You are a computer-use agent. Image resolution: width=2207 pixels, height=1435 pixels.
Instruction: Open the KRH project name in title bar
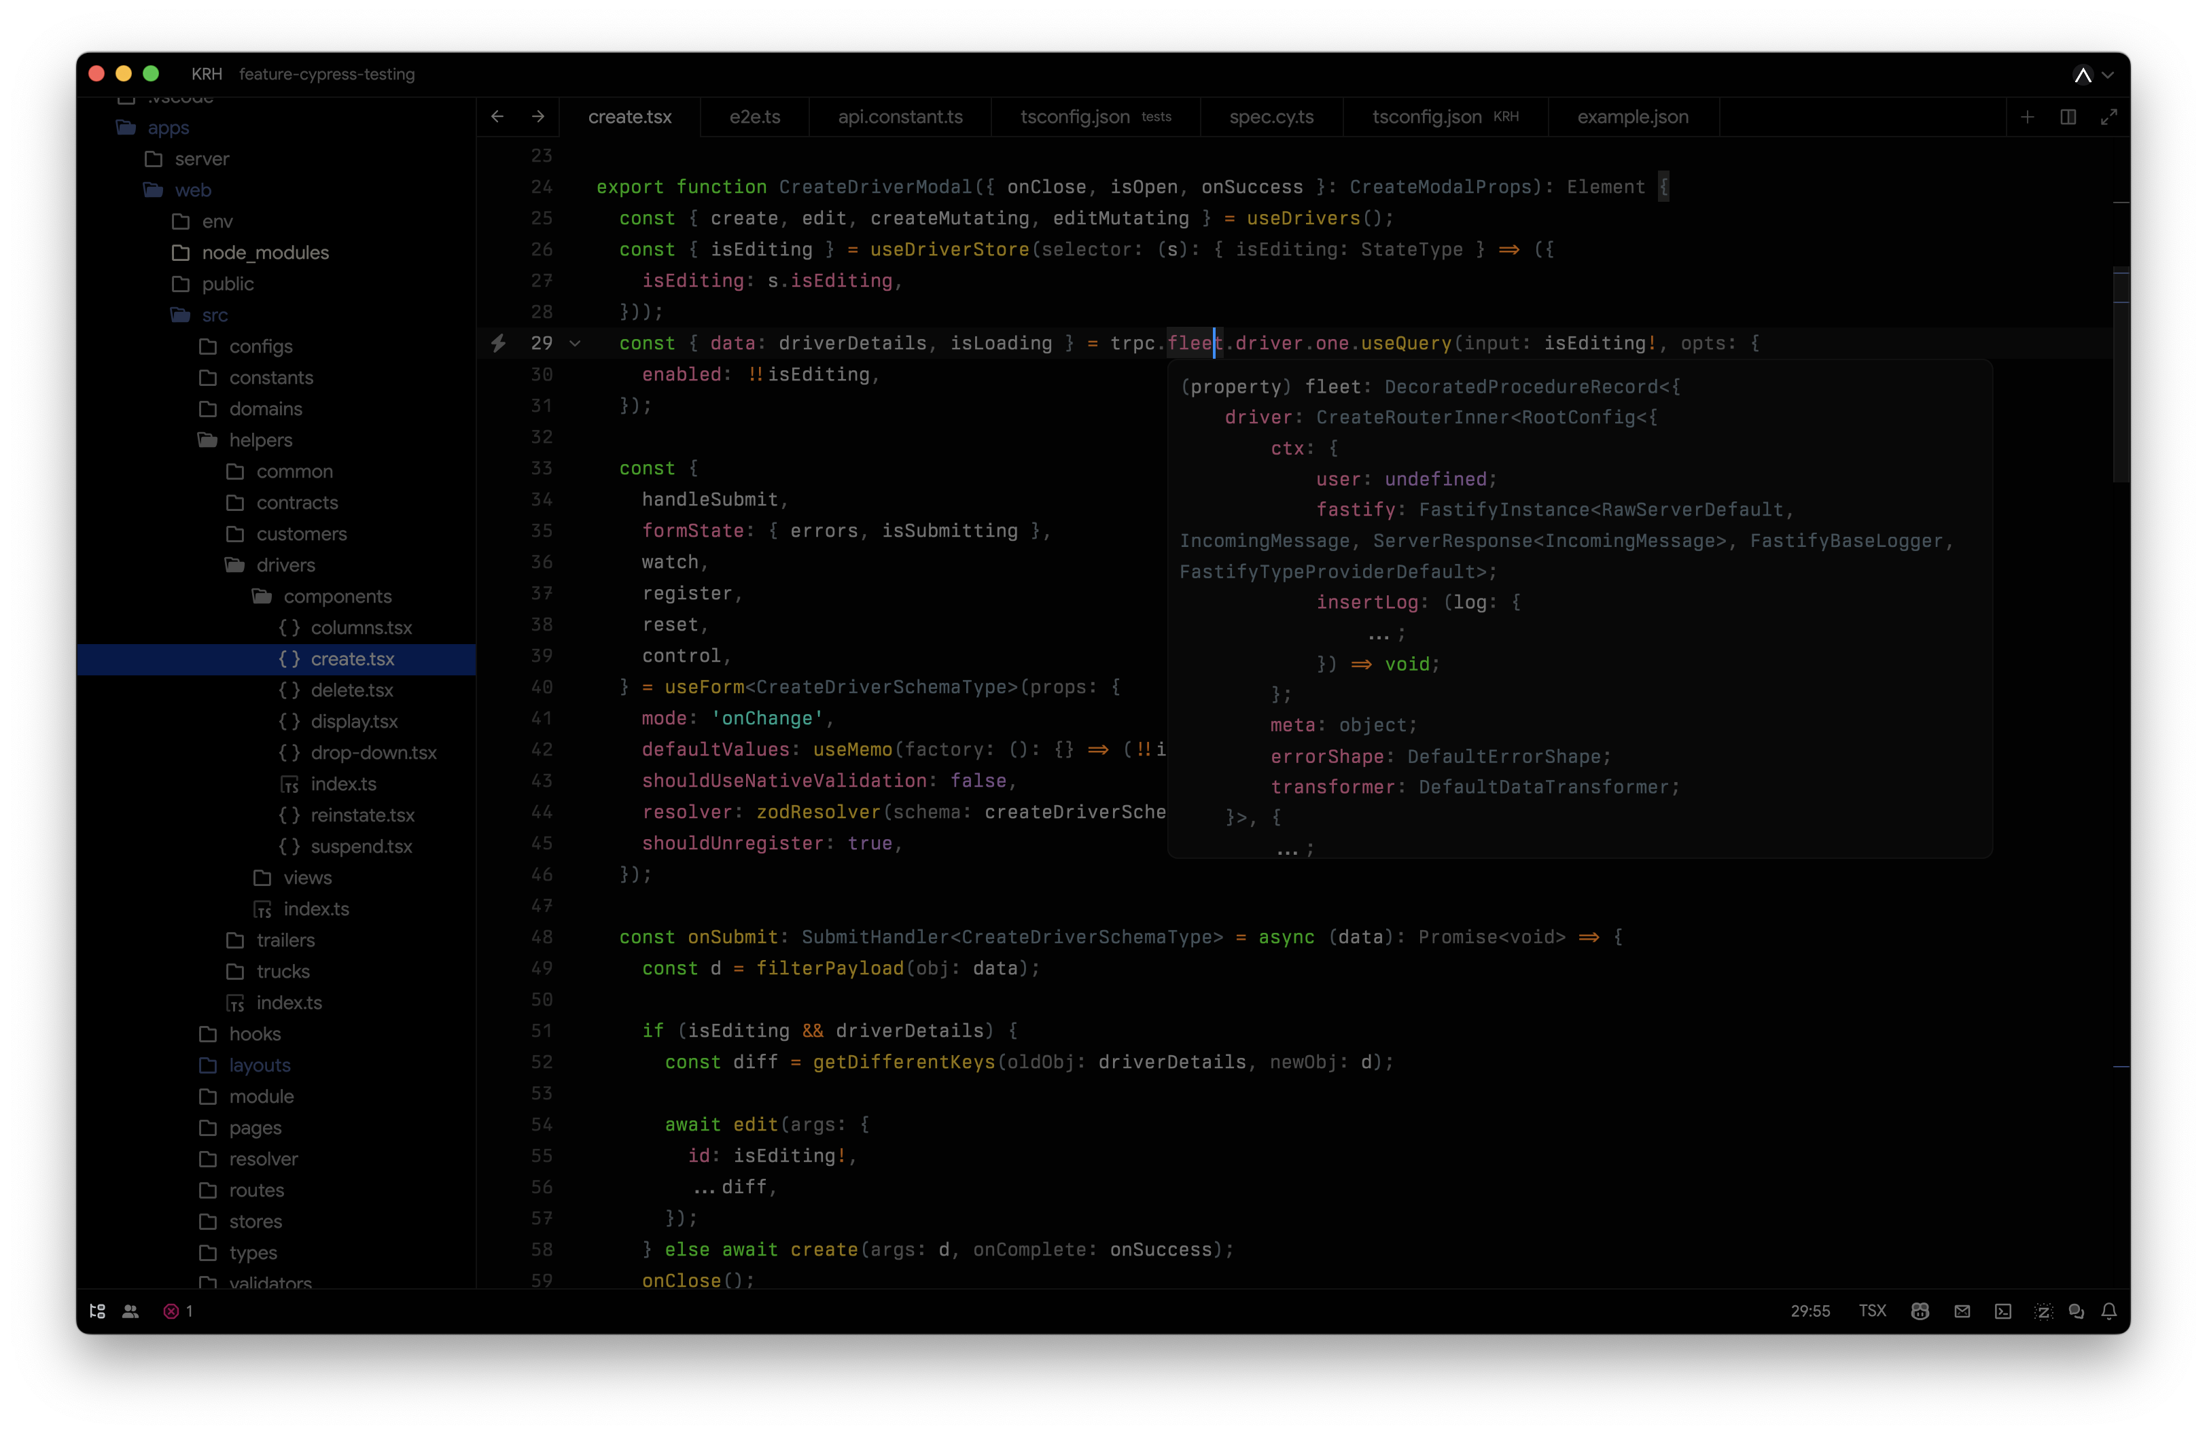click(x=207, y=74)
